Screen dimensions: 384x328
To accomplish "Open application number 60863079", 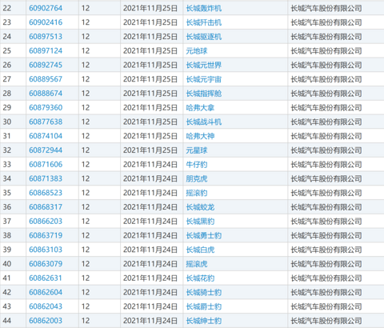I will [46, 264].
